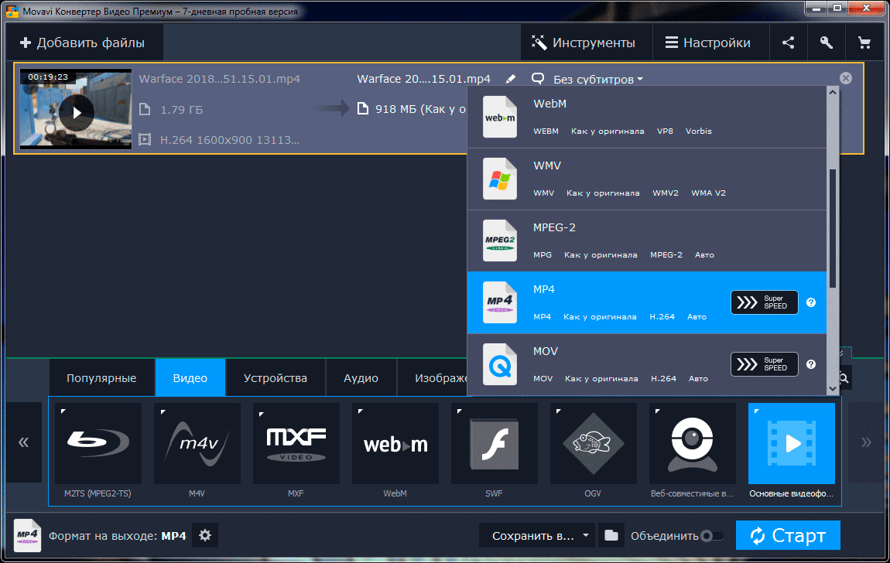This screenshot has width=890, height=563.
Task: Expand presets arrow on OGV tile
Action: (559, 411)
